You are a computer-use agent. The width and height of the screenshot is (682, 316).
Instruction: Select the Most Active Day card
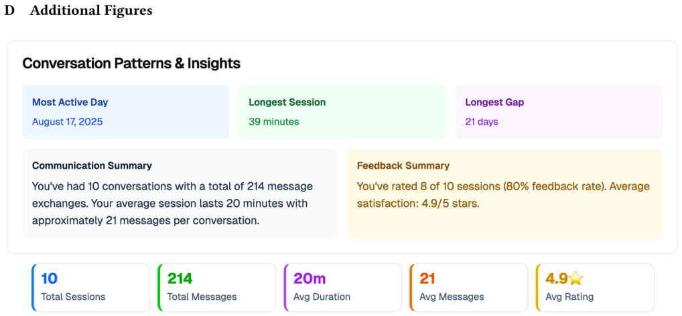[126, 112]
